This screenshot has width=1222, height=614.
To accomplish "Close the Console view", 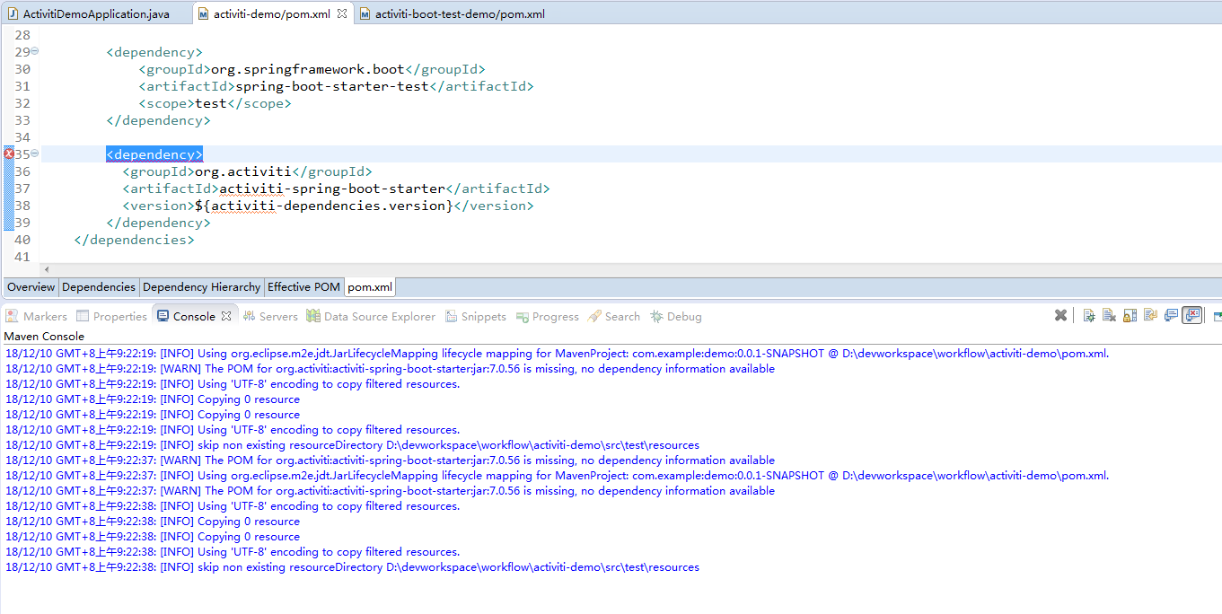I will pyautogui.click(x=226, y=316).
